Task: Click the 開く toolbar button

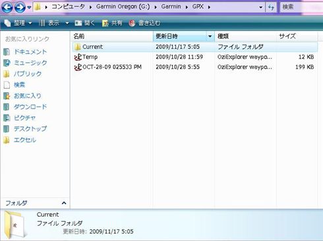Action: tap(85, 23)
